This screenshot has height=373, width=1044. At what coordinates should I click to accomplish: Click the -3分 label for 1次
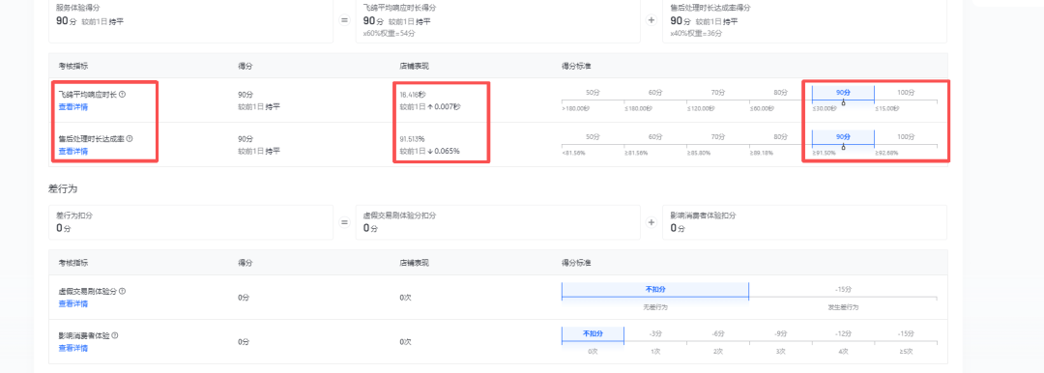(x=655, y=333)
